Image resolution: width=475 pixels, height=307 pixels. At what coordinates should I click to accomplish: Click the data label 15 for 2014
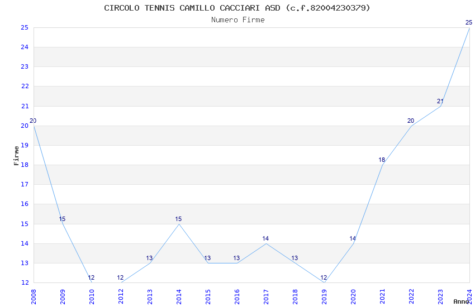pyautogui.click(x=178, y=219)
